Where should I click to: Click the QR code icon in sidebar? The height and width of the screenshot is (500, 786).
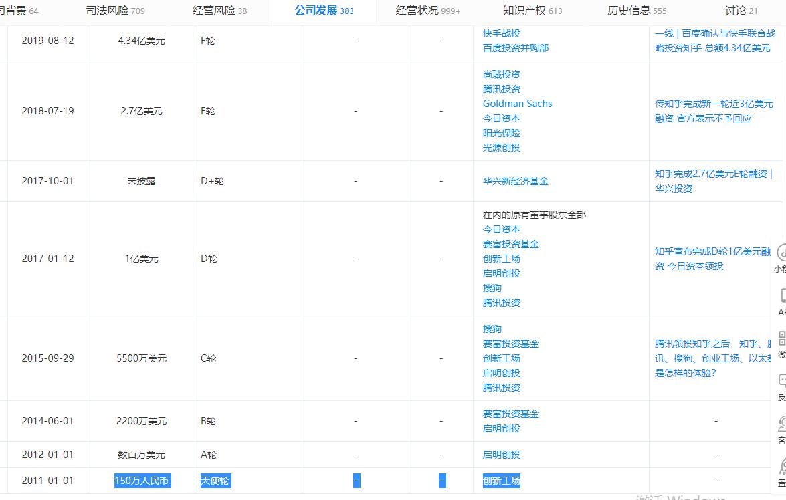[x=783, y=338]
